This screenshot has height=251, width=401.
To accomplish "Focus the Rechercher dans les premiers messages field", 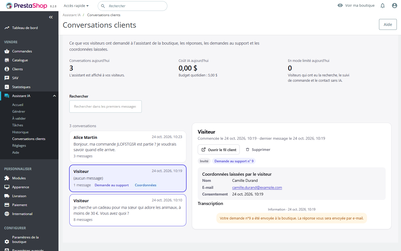I will pos(106,107).
